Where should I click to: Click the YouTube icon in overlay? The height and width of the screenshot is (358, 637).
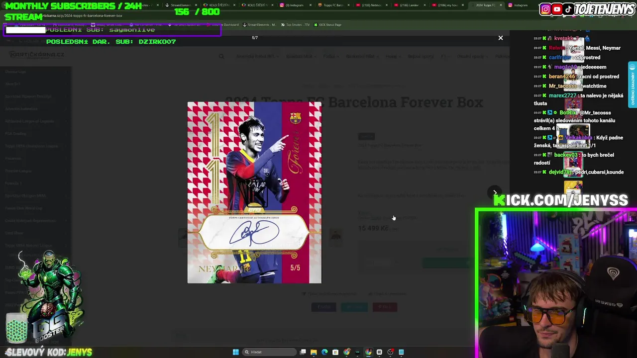(557, 9)
